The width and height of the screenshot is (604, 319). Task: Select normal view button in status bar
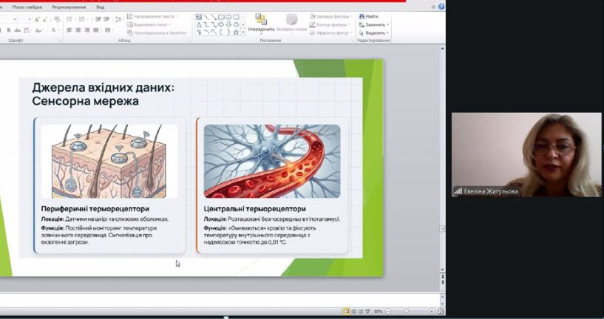click(346, 311)
